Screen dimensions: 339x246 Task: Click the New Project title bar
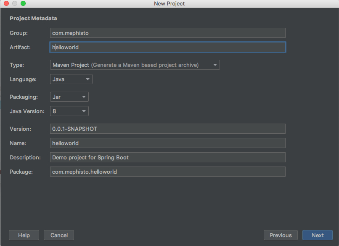(169, 3)
